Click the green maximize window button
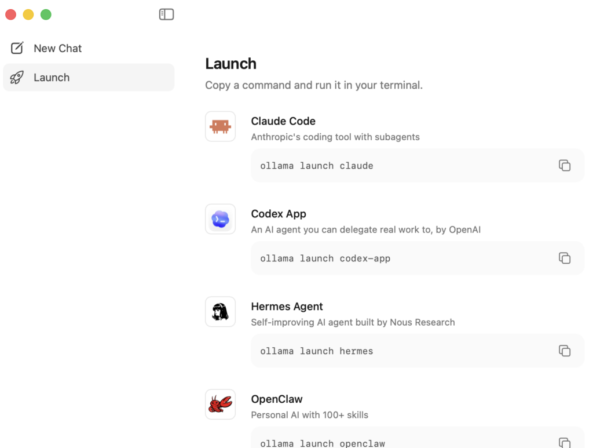The height and width of the screenshot is (448, 593). 46,14
